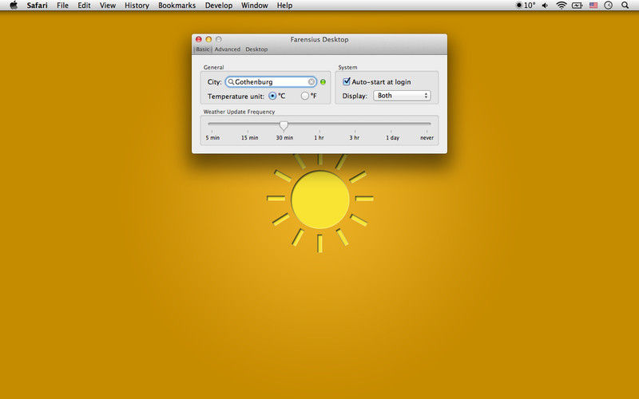Switch to the Basic tab
Viewport: 639px width, 399px height.
203,49
